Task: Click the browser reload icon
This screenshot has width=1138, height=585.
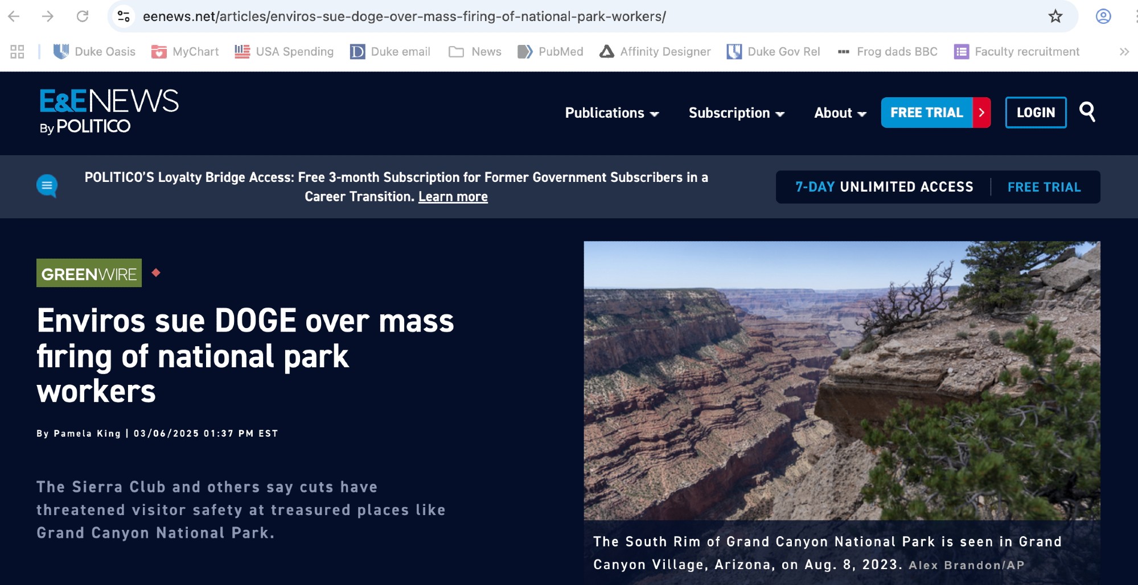Action: tap(83, 16)
